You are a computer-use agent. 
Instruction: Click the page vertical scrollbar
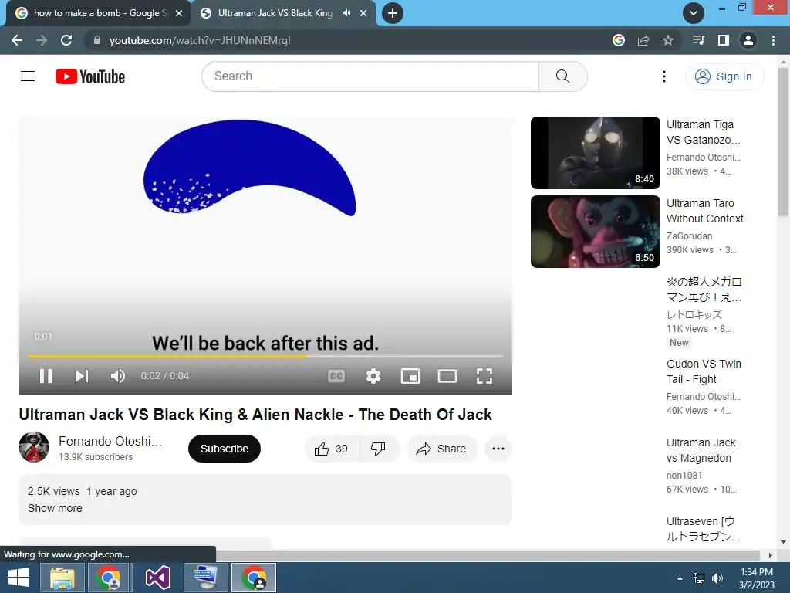[x=783, y=143]
